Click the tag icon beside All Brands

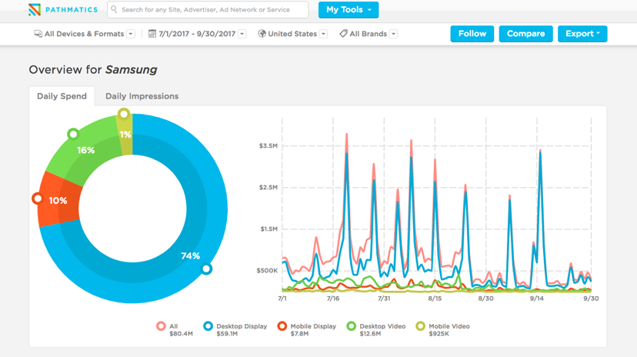click(343, 34)
